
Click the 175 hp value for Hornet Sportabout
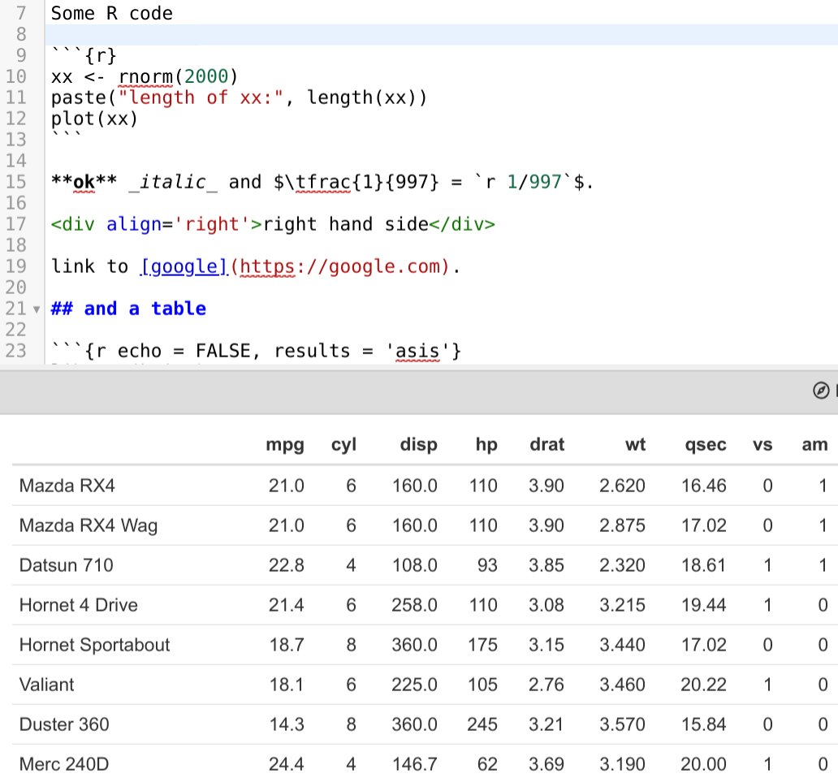(x=482, y=645)
